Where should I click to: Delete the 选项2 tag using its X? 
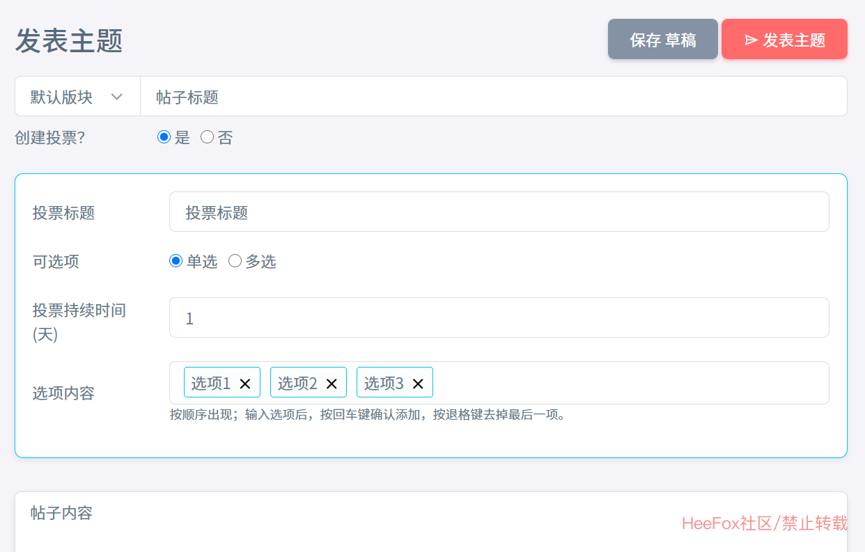click(x=332, y=384)
